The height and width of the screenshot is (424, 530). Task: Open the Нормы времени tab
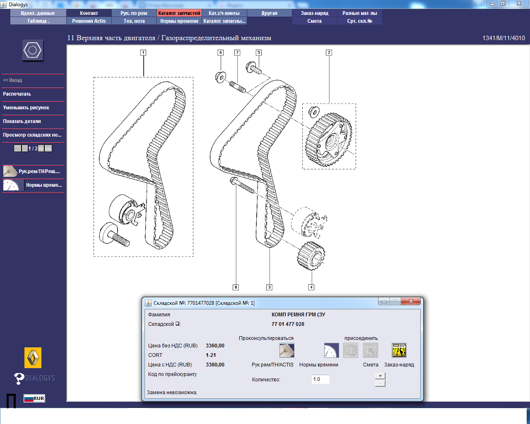click(179, 21)
